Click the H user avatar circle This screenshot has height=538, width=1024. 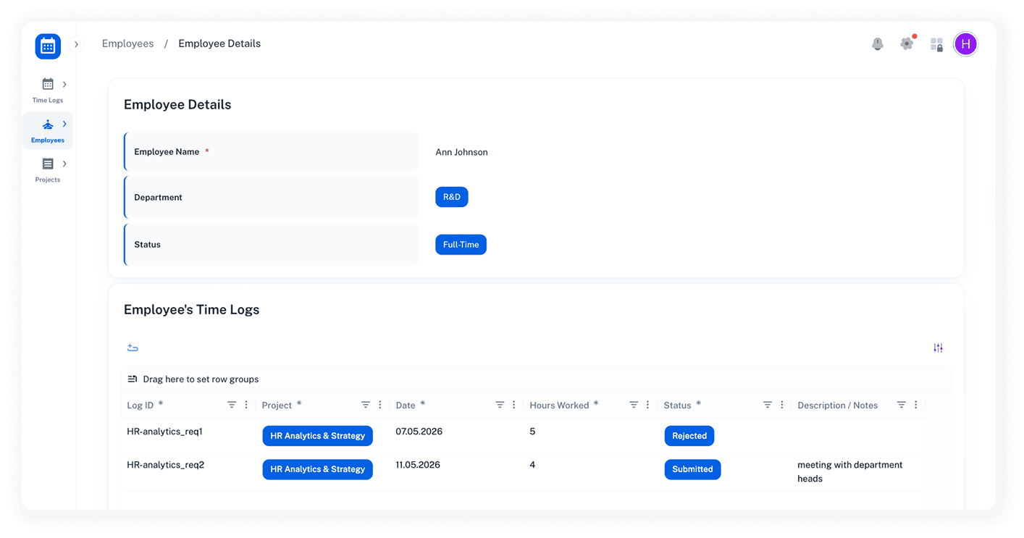(x=965, y=43)
